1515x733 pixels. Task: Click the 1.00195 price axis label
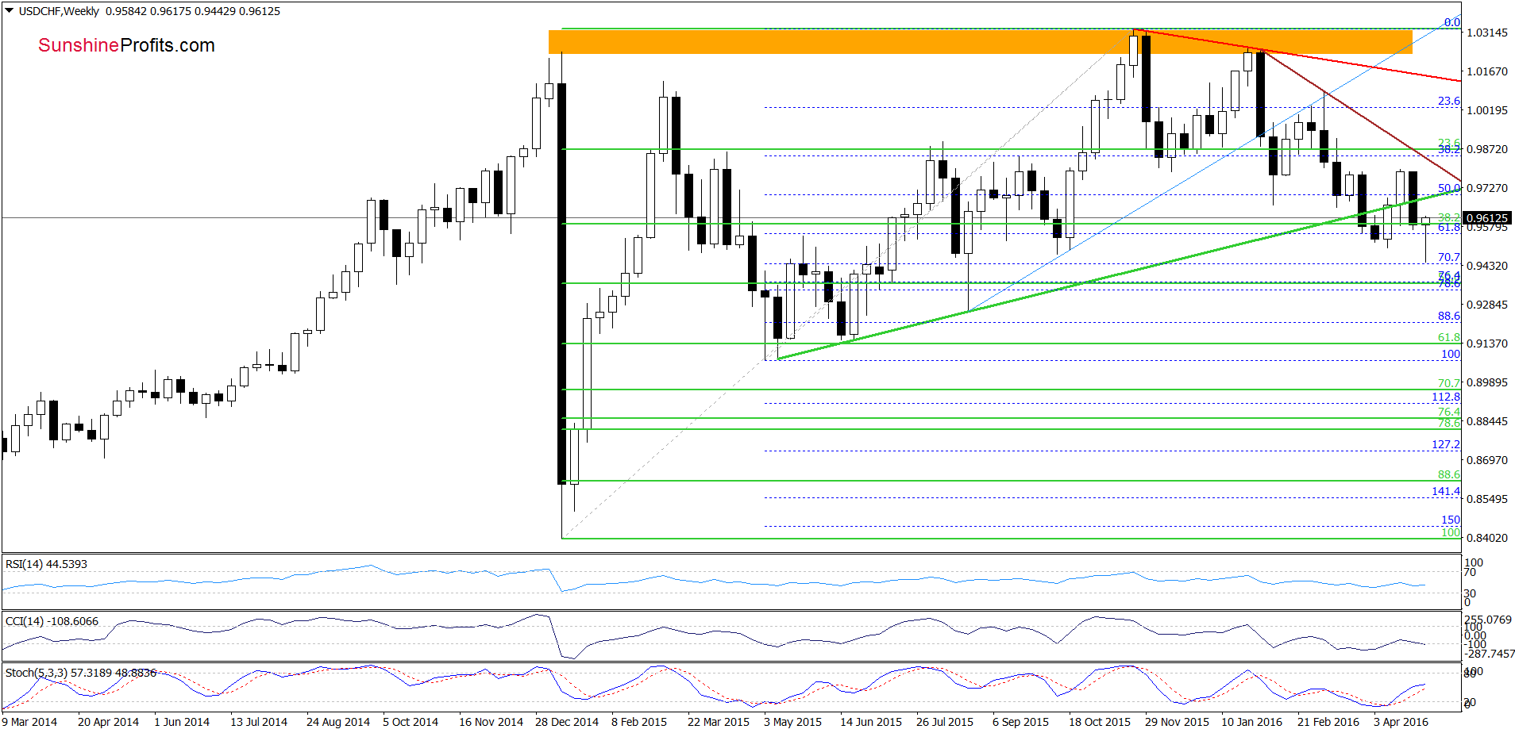tap(1486, 110)
